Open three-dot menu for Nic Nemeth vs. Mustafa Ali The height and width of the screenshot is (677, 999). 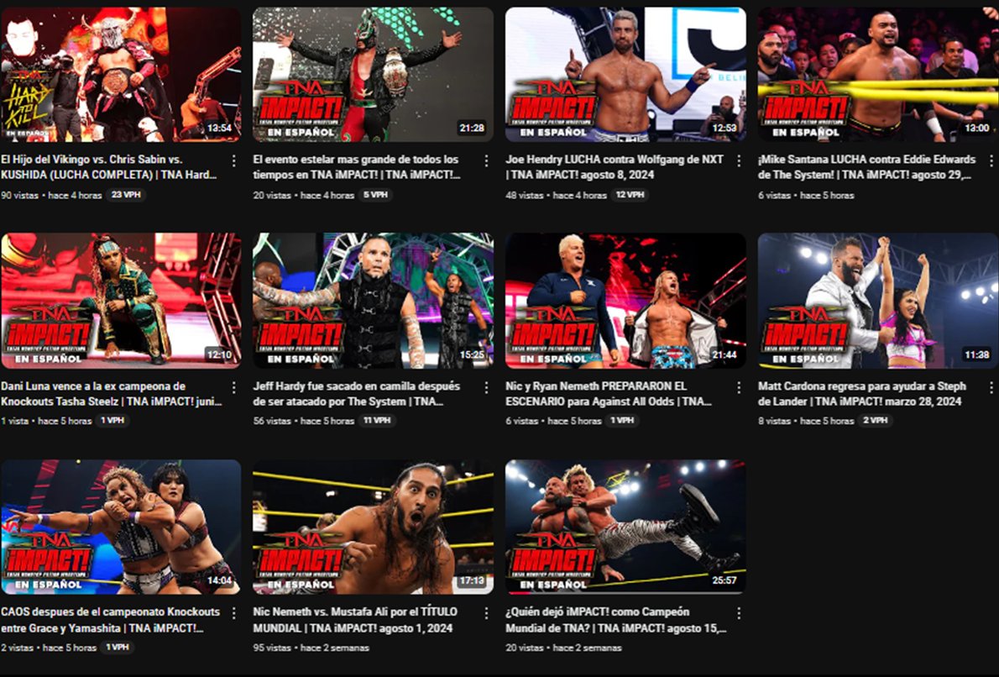(486, 612)
